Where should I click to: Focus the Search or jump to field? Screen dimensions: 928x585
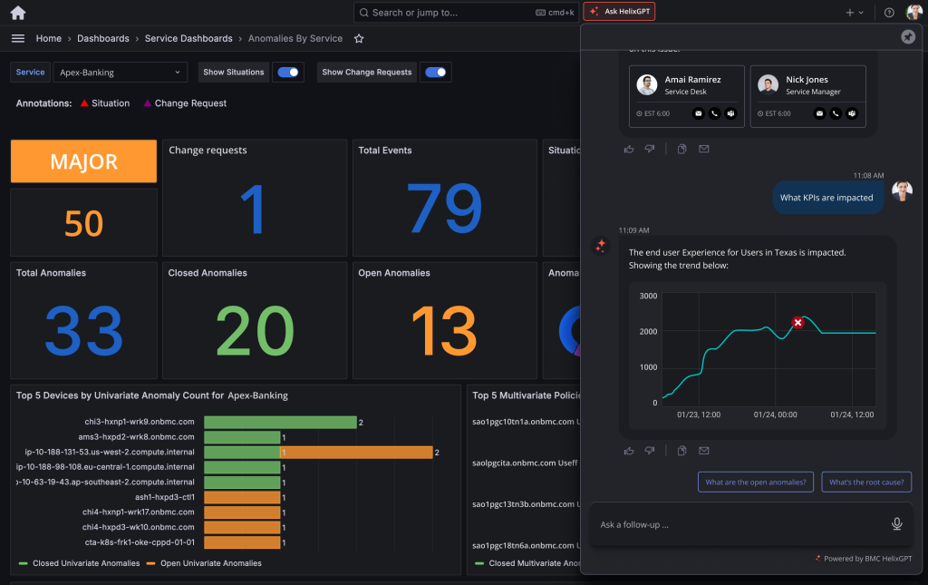(x=466, y=13)
